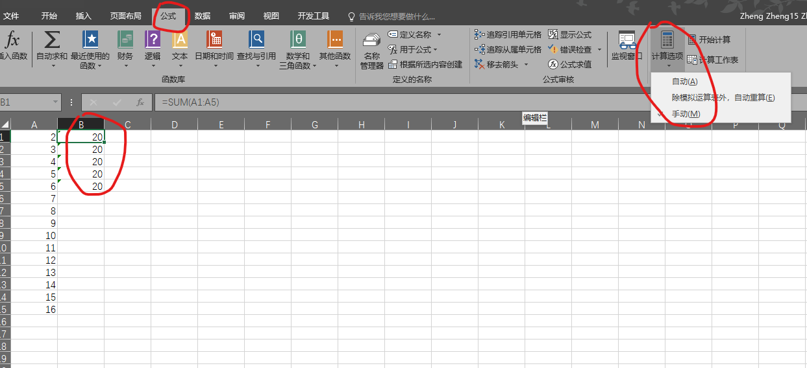807x368 pixels.
Task: Click Use in Formula (用于公式)
Action: pyautogui.click(x=410, y=49)
